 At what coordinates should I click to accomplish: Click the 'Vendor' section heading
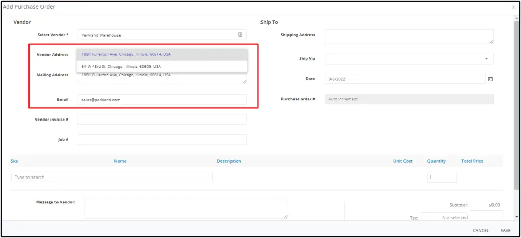(x=22, y=22)
